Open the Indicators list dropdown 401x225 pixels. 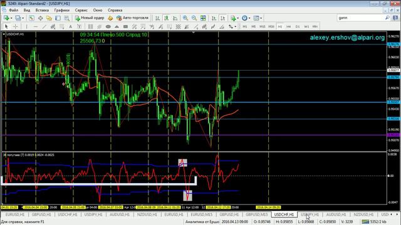click(234, 18)
